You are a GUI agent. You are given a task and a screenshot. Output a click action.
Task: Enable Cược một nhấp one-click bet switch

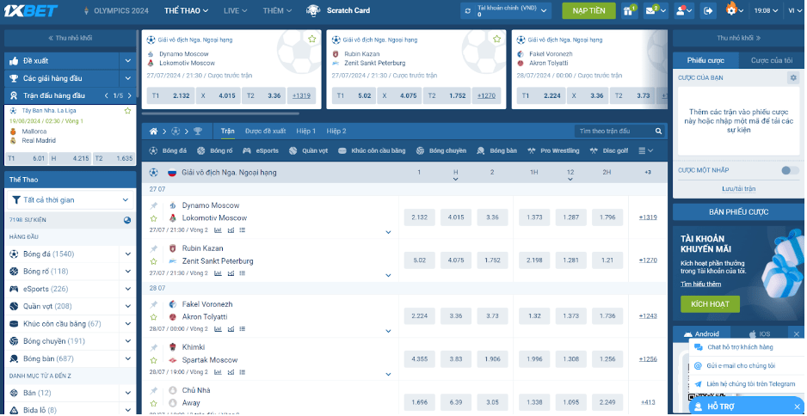tap(790, 171)
